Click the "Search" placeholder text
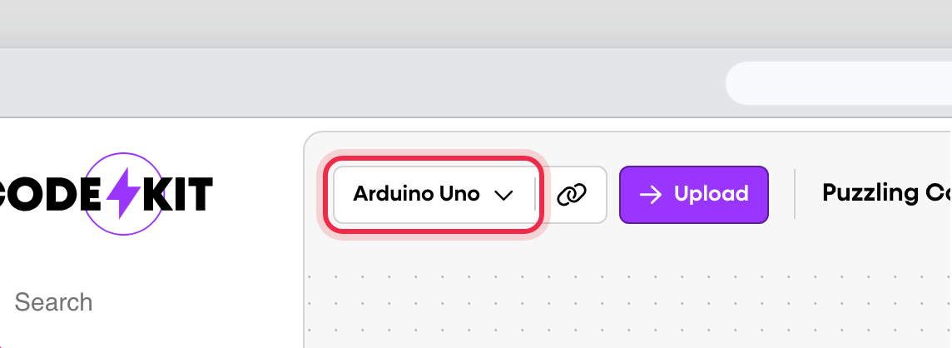The height and width of the screenshot is (348, 952). [53, 301]
